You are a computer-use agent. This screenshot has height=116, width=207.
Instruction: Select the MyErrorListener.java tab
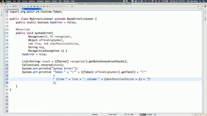(31, 9)
